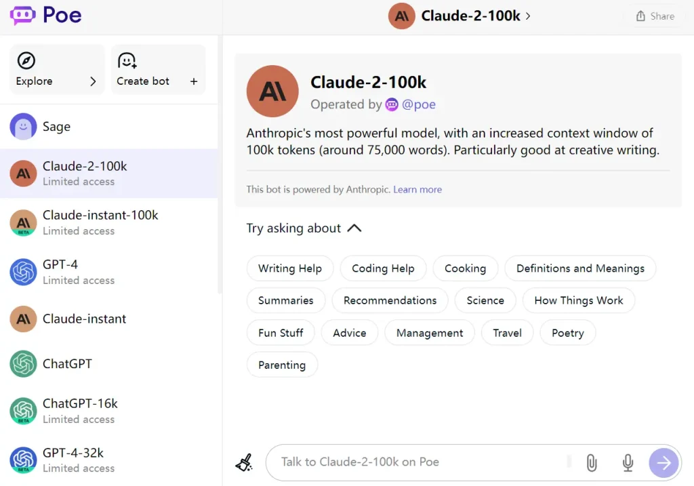Start voice input with the microphone icon

coord(628,463)
